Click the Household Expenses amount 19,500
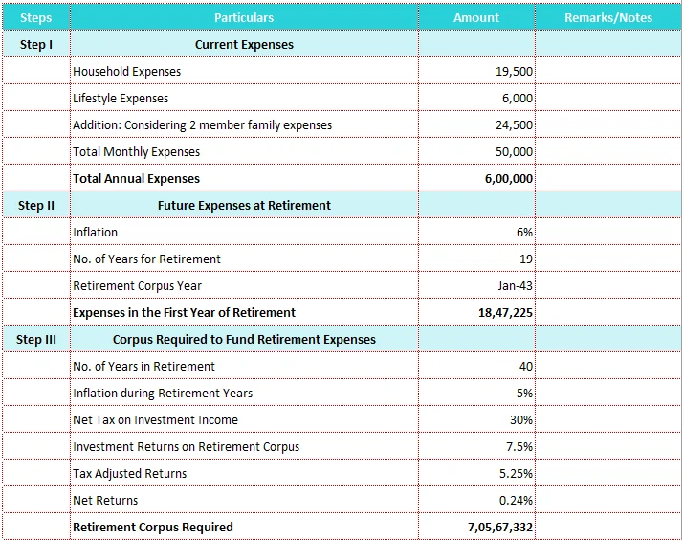Screen dimensions: 684x540 [x=515, y=71]
